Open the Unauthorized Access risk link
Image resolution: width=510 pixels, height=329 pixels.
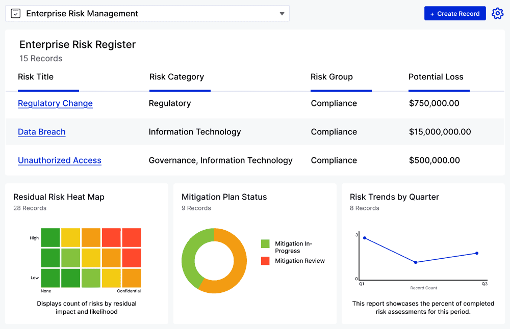click(60, 160)
